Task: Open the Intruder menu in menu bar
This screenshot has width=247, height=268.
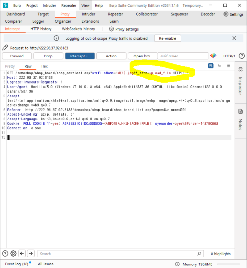Action: [50, 6]
